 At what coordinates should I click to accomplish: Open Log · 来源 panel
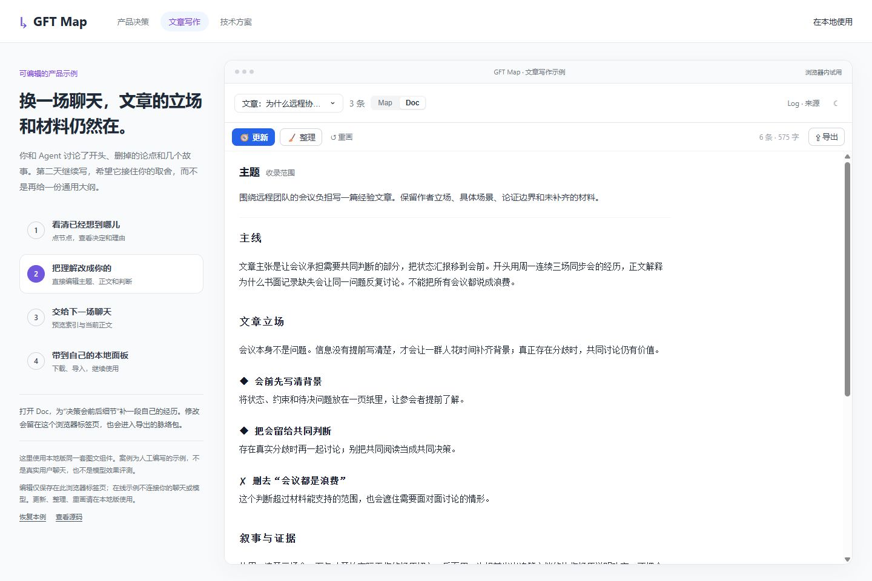tap(804, 103)
